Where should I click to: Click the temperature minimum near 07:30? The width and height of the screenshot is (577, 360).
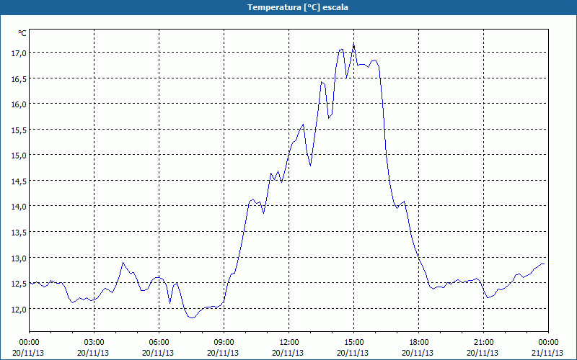[192, 318]
